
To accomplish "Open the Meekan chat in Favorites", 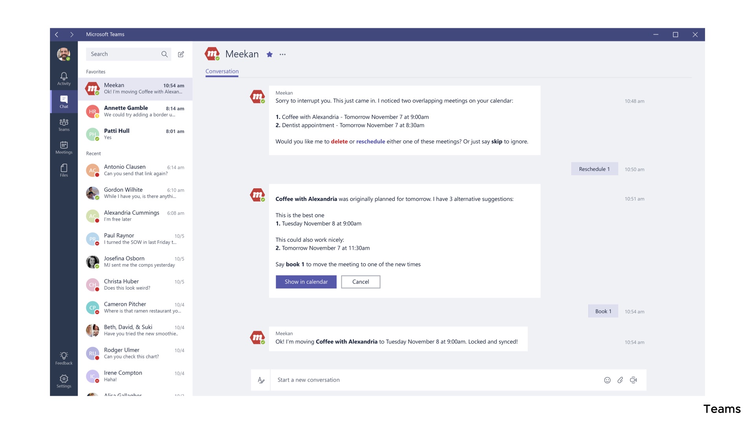I will tap(135, 89).
